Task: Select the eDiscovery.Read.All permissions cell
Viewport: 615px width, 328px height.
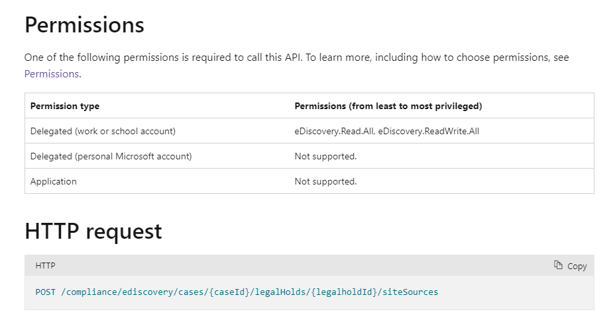Action: click(387, 131)
